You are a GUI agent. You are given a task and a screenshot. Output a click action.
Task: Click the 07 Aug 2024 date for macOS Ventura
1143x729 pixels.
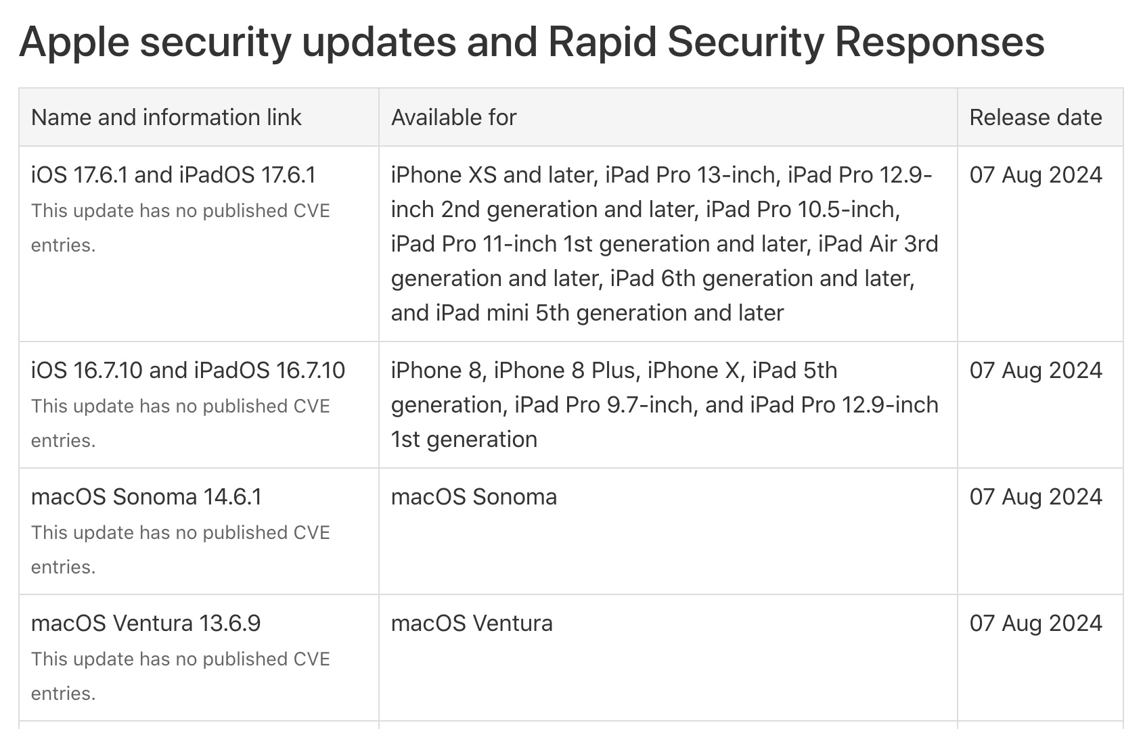pyautogui.click(x=1035, y=624)
